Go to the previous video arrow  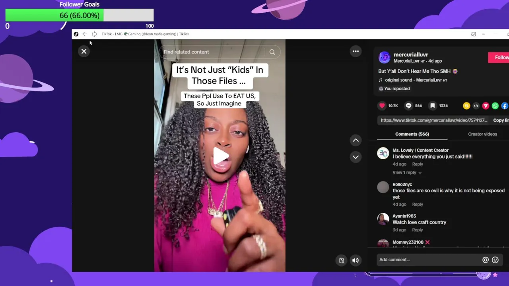[356, 140]
